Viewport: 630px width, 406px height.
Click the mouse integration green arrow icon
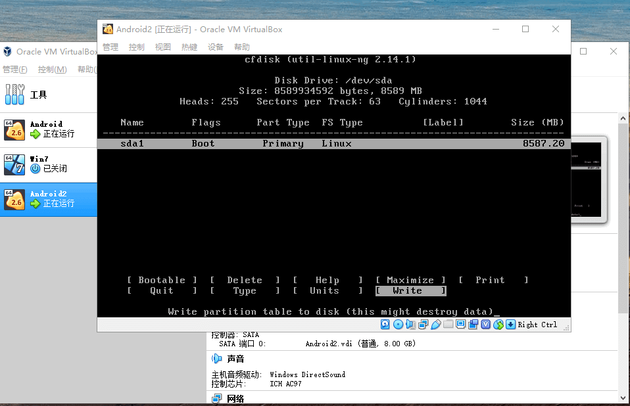click(x=498, y=325)
